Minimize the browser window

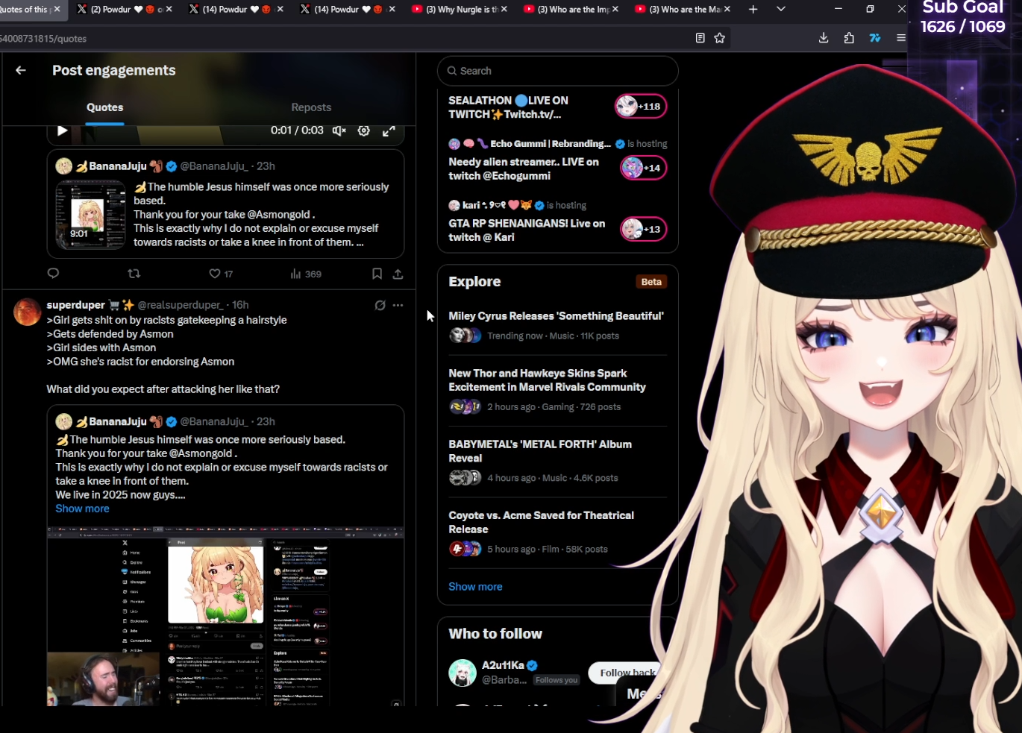[x=838, y=9]
